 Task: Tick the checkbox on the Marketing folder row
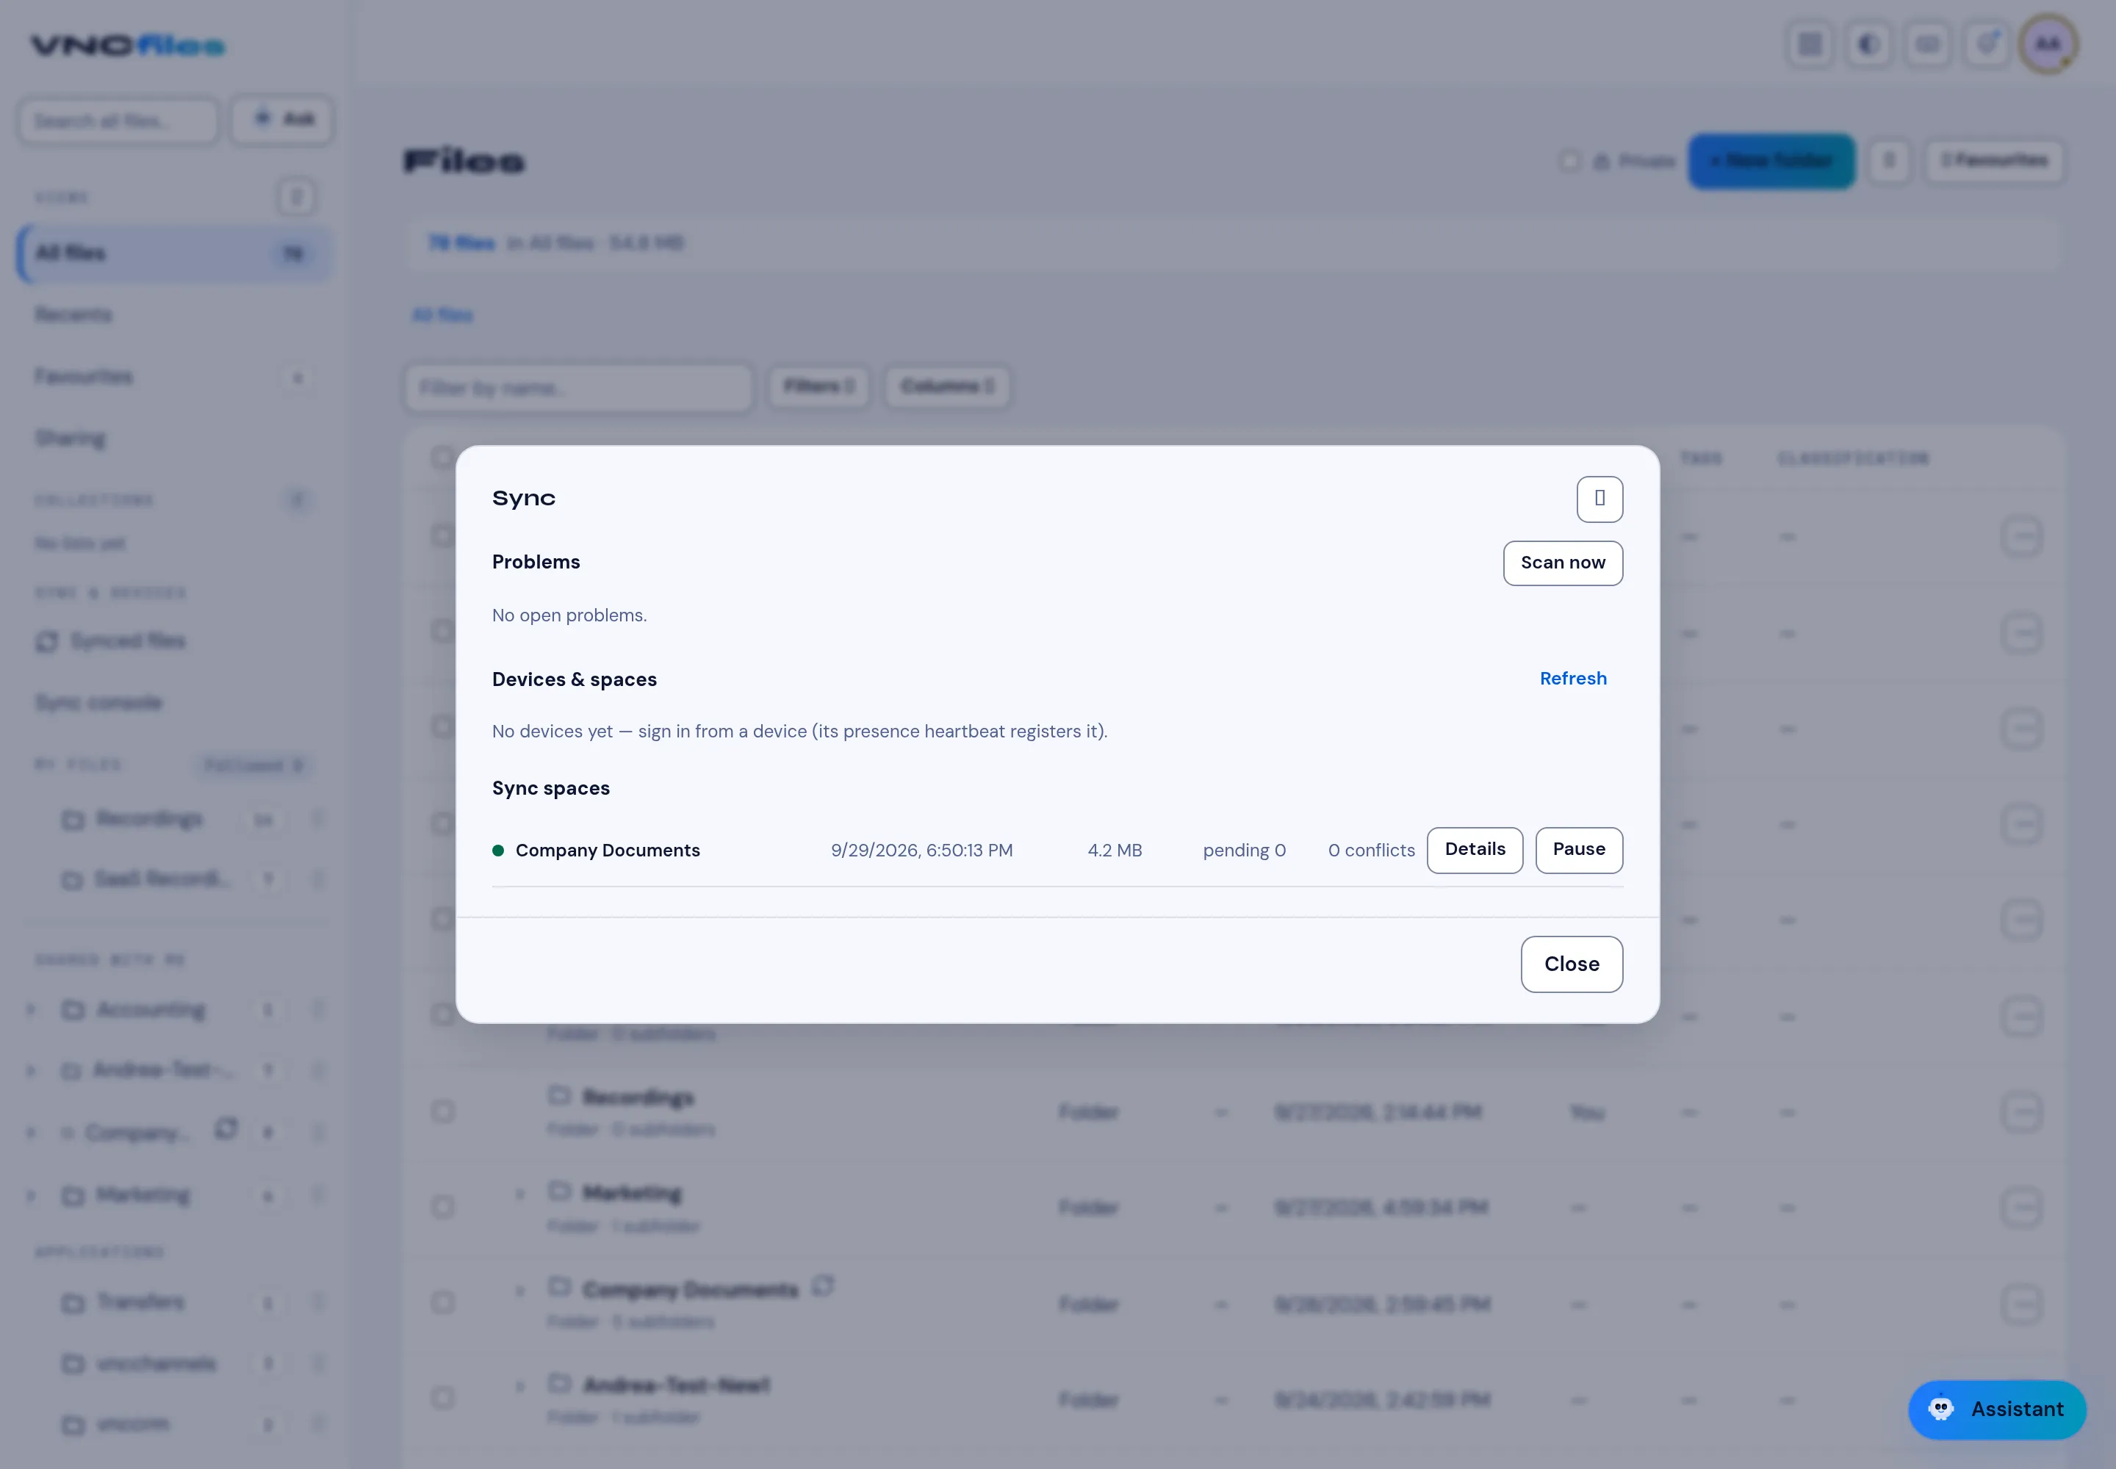click(x=443, y=1207)
